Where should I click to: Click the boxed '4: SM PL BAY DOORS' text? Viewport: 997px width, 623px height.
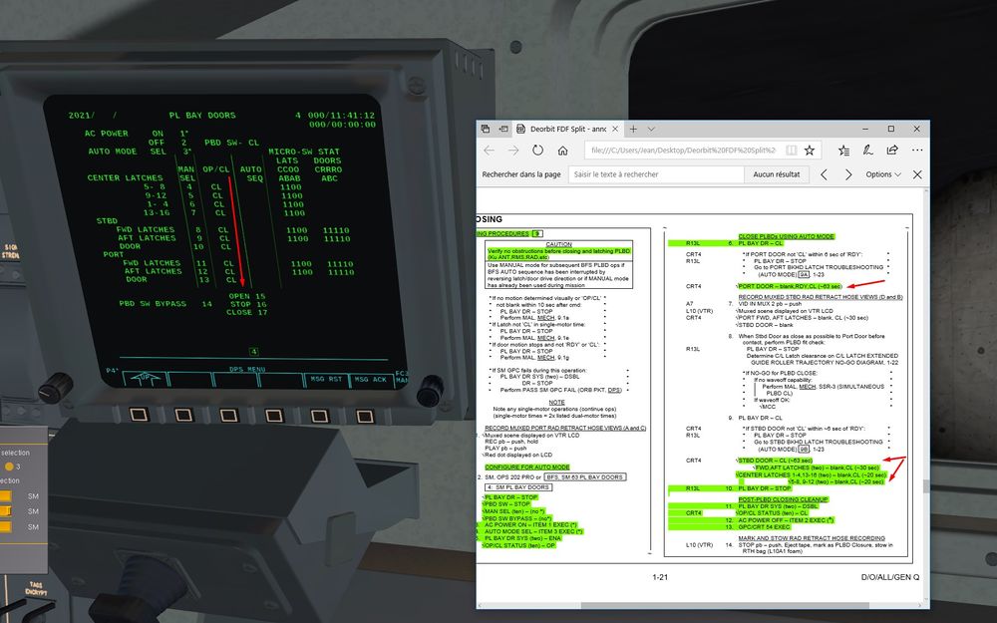tap(517, 487)
